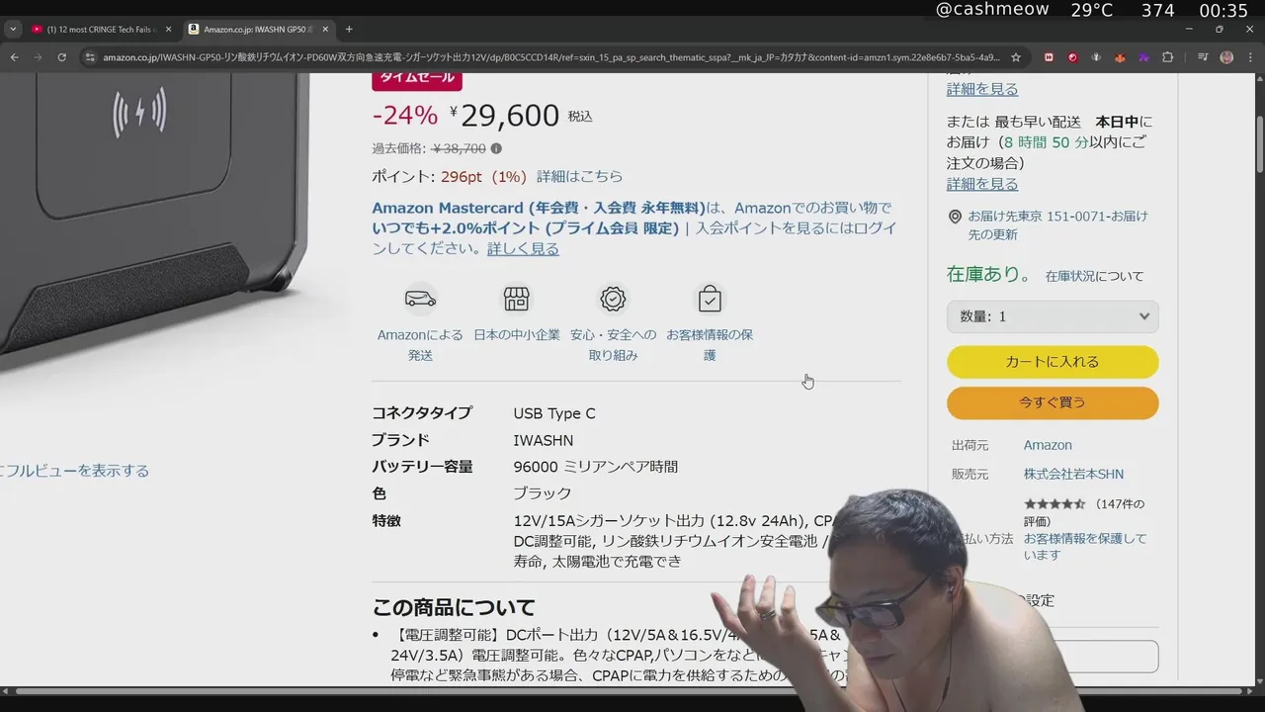Close the YouTube CRINGE Tech Fails tab

point(168,29)
